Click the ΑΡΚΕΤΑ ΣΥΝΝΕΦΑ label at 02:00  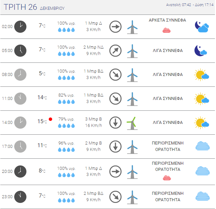point(167,20)
